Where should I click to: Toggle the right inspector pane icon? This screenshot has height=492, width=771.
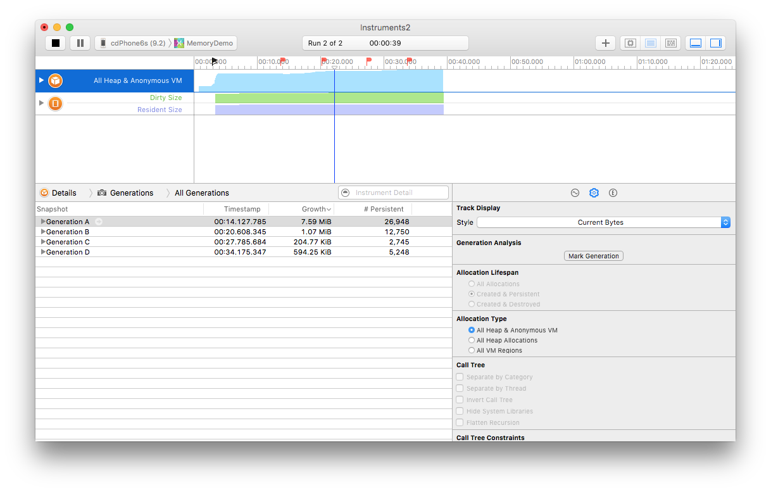pyautogui.click(x=716, y=42)
